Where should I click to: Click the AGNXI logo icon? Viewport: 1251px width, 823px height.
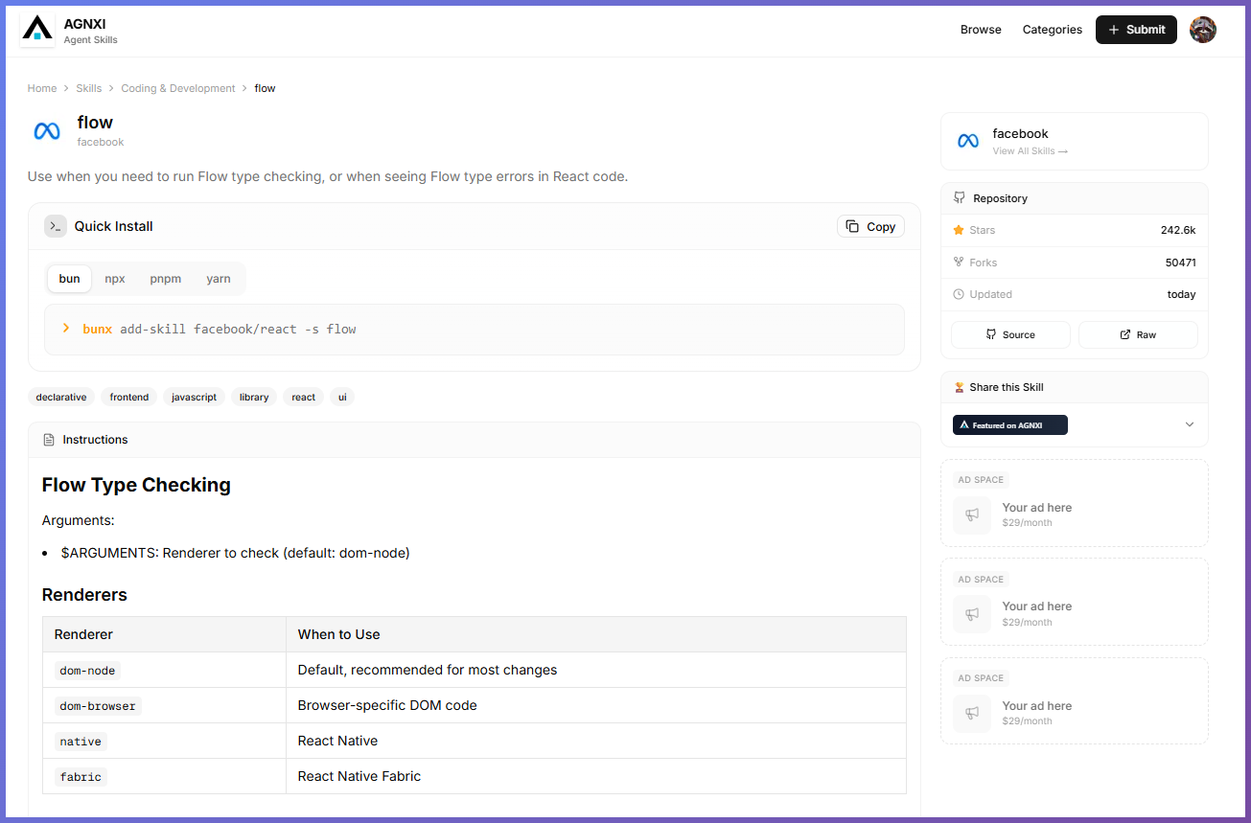click(36, 29)
